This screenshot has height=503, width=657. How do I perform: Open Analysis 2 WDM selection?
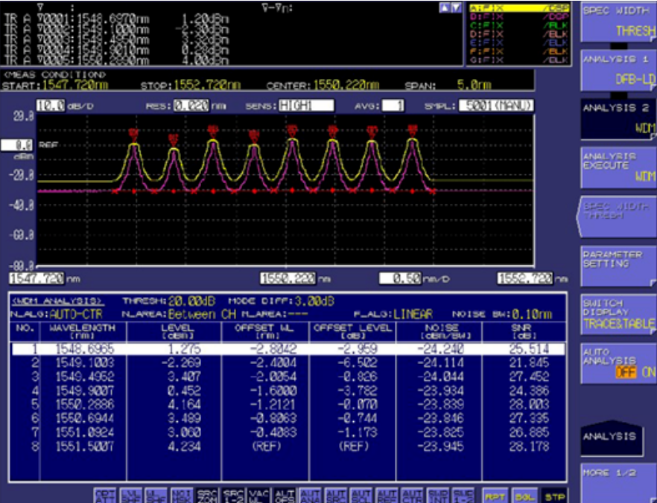(x=618, y=118)
